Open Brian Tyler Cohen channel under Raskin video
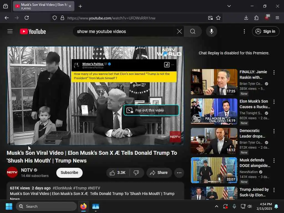284x213 pixels. tap(251, 84)
